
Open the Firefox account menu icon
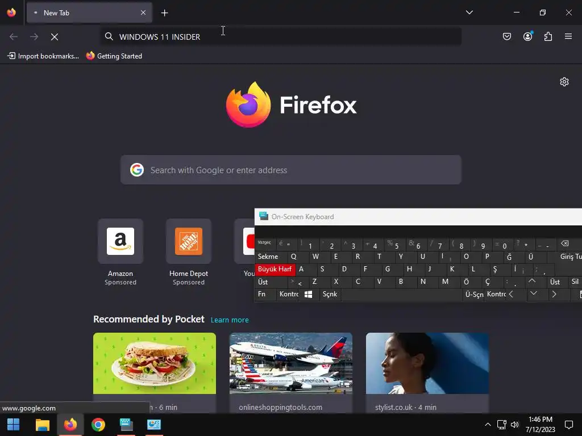point(527,36)
